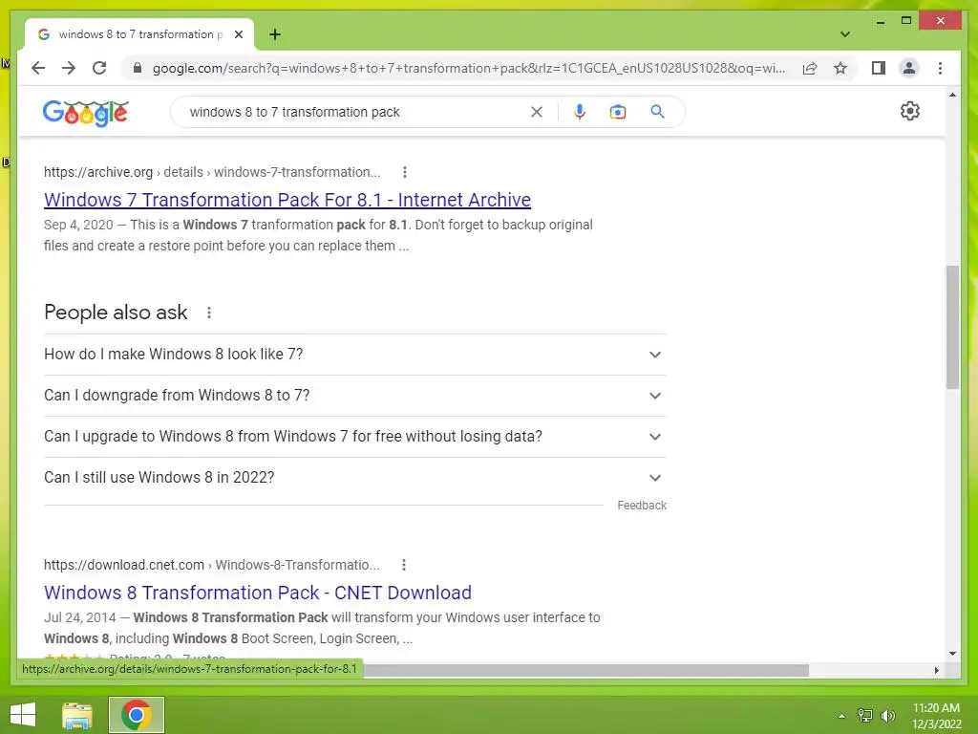This screenshot has width=978, height=734.
Task: Expand the upgrade to Windows 8 for free question
Action: pos(355,437)
